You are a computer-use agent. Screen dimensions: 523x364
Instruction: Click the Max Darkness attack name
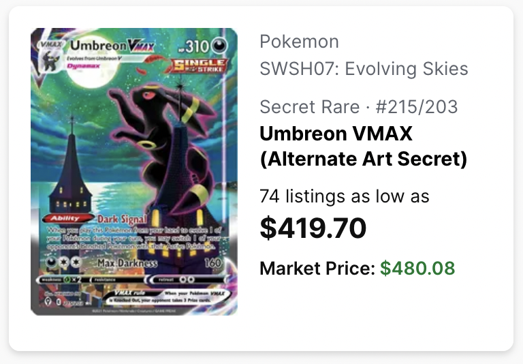127,263
